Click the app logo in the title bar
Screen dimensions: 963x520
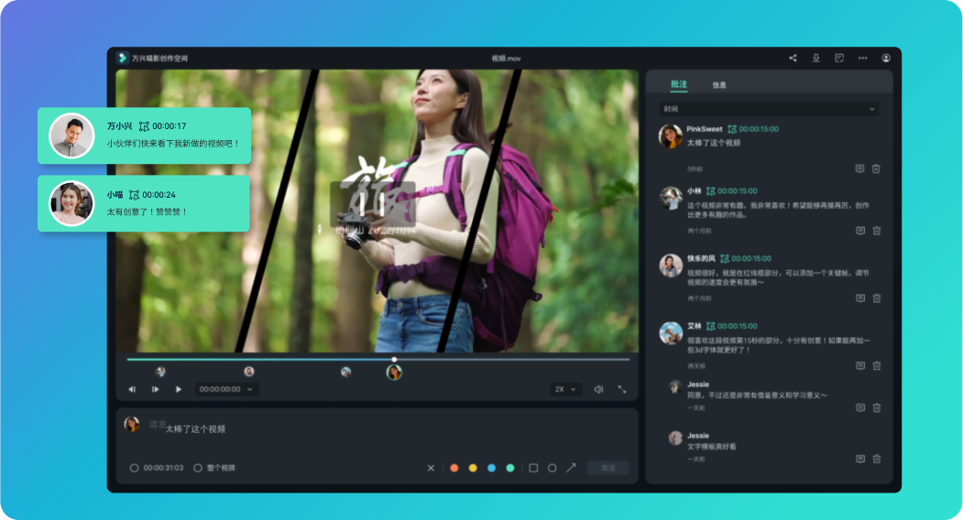pyautogui.click(x=122, y=58)
